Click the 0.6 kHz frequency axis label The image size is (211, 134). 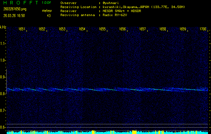pyautogui.click(x=3, y=127)
